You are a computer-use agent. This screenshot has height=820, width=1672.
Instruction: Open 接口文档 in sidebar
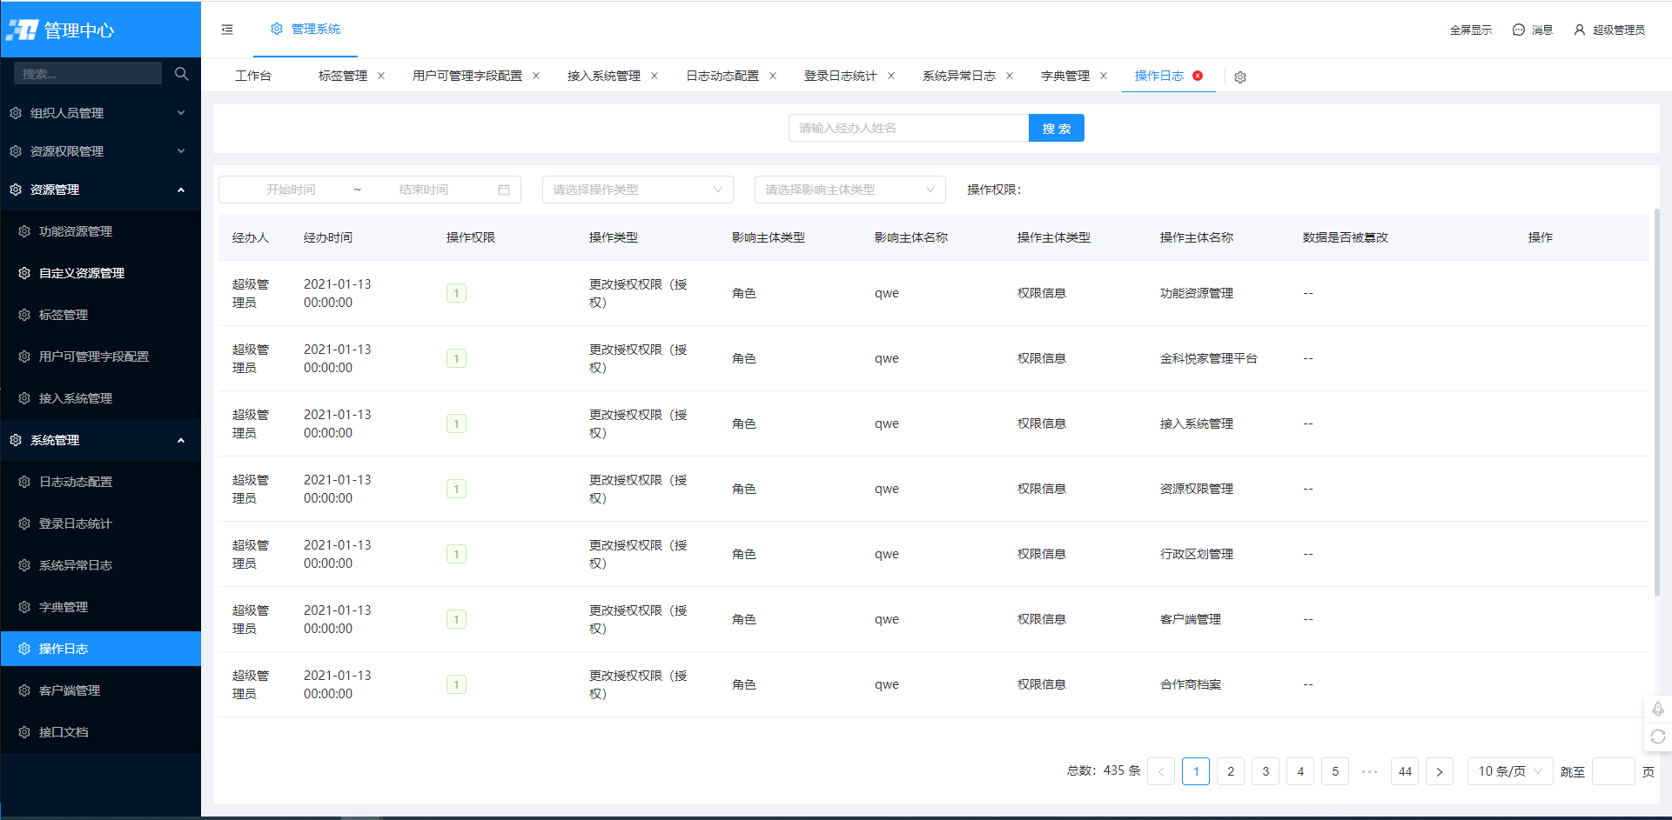(101, 732)
